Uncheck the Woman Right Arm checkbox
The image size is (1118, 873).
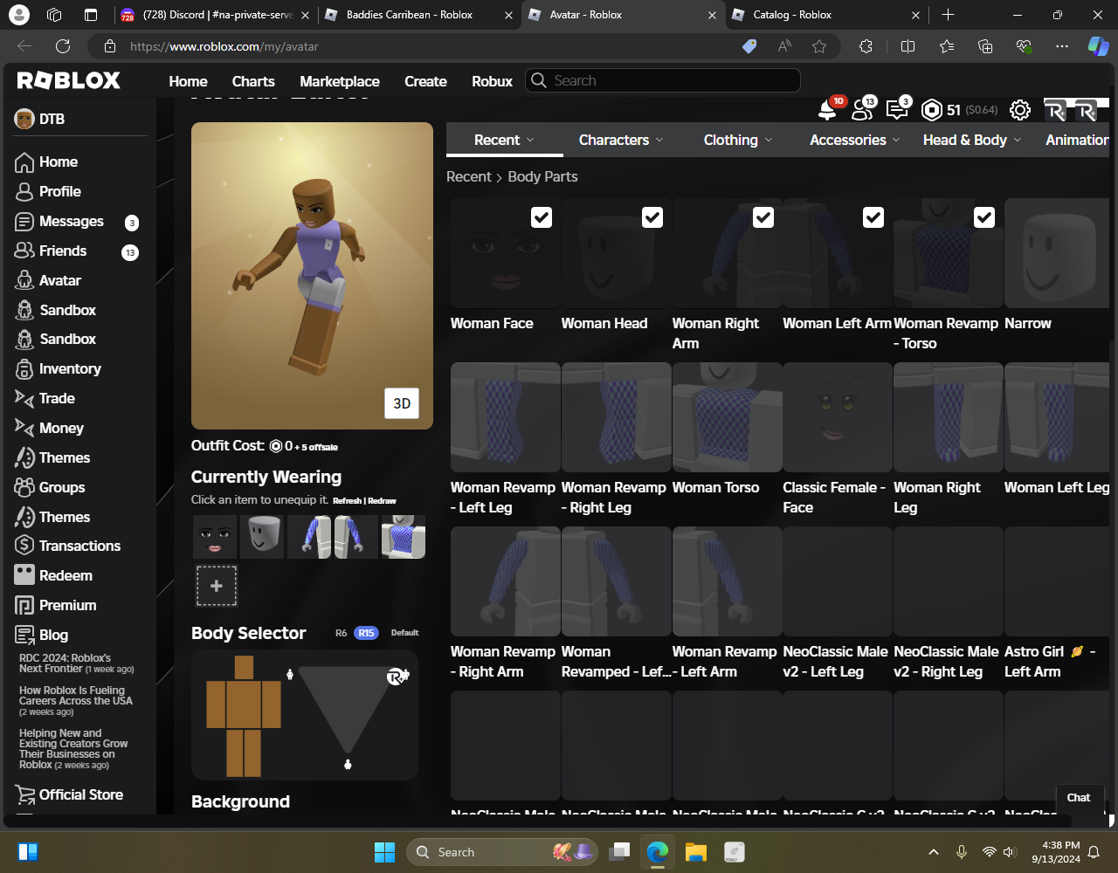[x=763, y=217]
